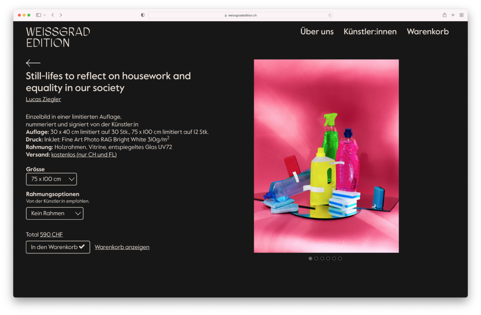Click the Safari sidebar toggle icon
481x315 pixels.
click(x=38, y=15)
